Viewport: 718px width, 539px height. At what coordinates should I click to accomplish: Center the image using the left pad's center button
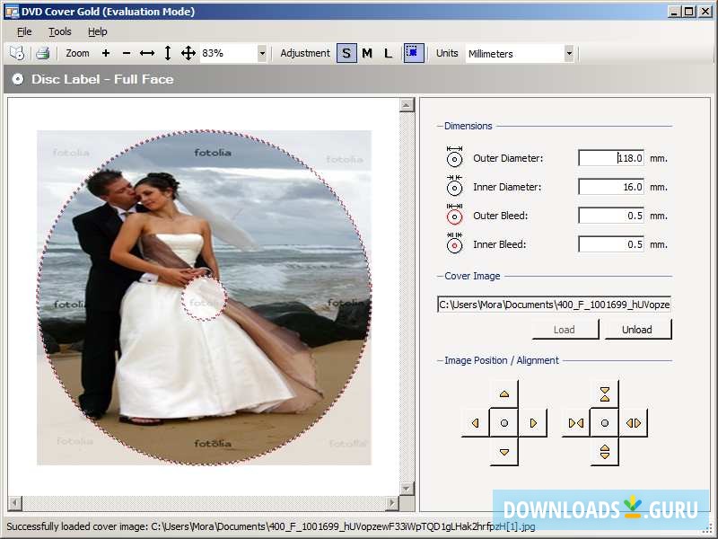pos(504,423)
